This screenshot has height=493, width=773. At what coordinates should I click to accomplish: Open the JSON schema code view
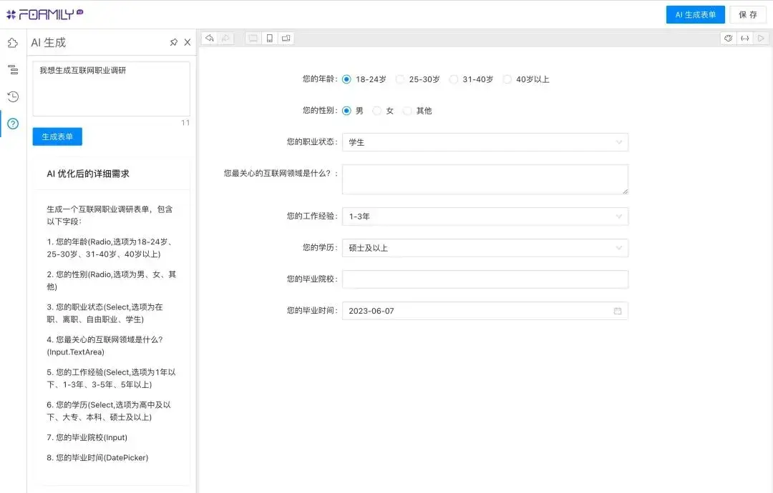click(x=744, y=38)
